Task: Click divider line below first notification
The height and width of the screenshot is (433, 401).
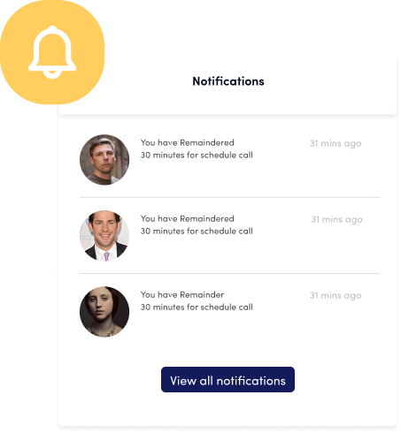Action: click(229, 197)
